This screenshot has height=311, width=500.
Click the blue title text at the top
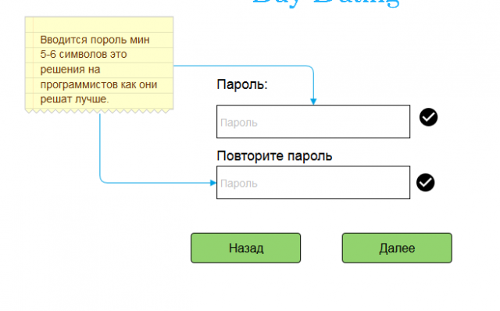point(326,2)
